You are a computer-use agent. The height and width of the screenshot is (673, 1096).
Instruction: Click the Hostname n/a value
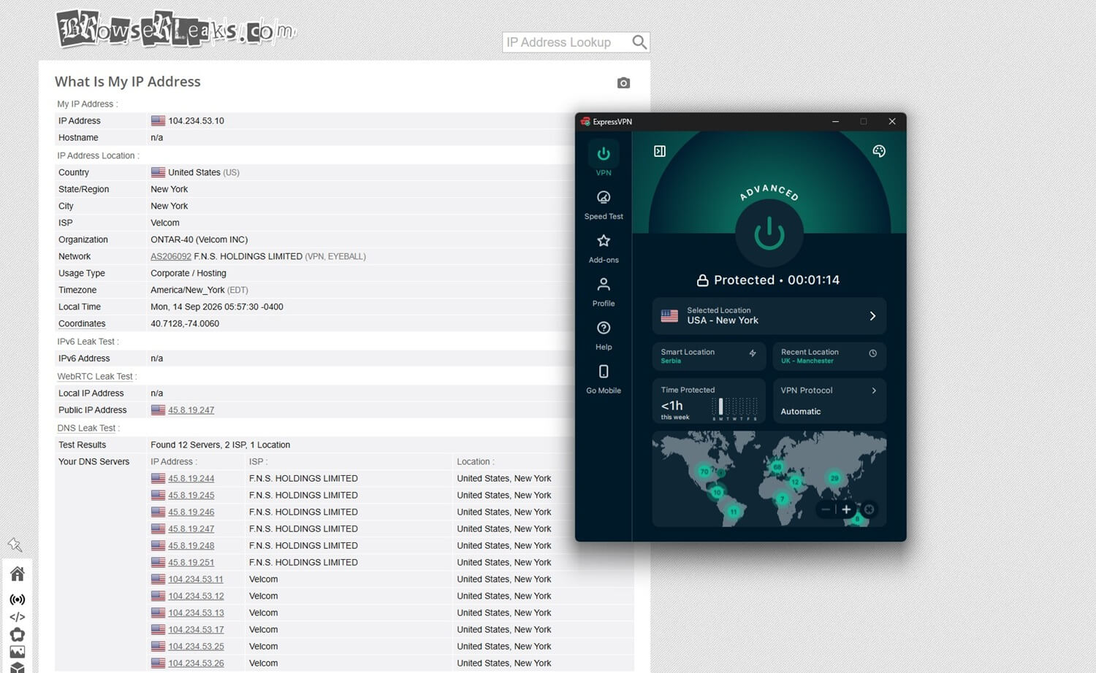pos(156,138)
